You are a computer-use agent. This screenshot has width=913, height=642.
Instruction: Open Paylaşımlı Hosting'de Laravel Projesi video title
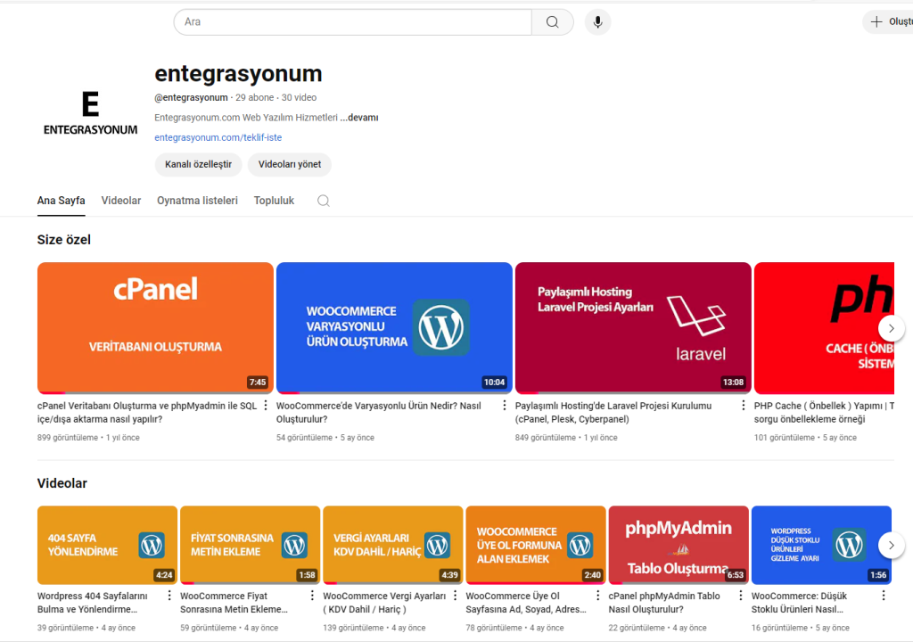613,413
